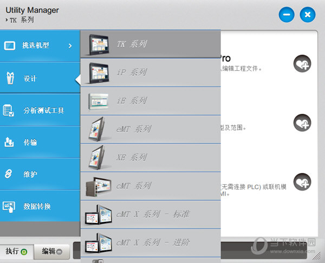Click the chain link icon for 维护
Viewport: 325px width, 263px height.
(x=9, y=174)
